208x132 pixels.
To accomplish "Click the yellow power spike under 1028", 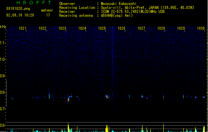I will click(163, 128).
